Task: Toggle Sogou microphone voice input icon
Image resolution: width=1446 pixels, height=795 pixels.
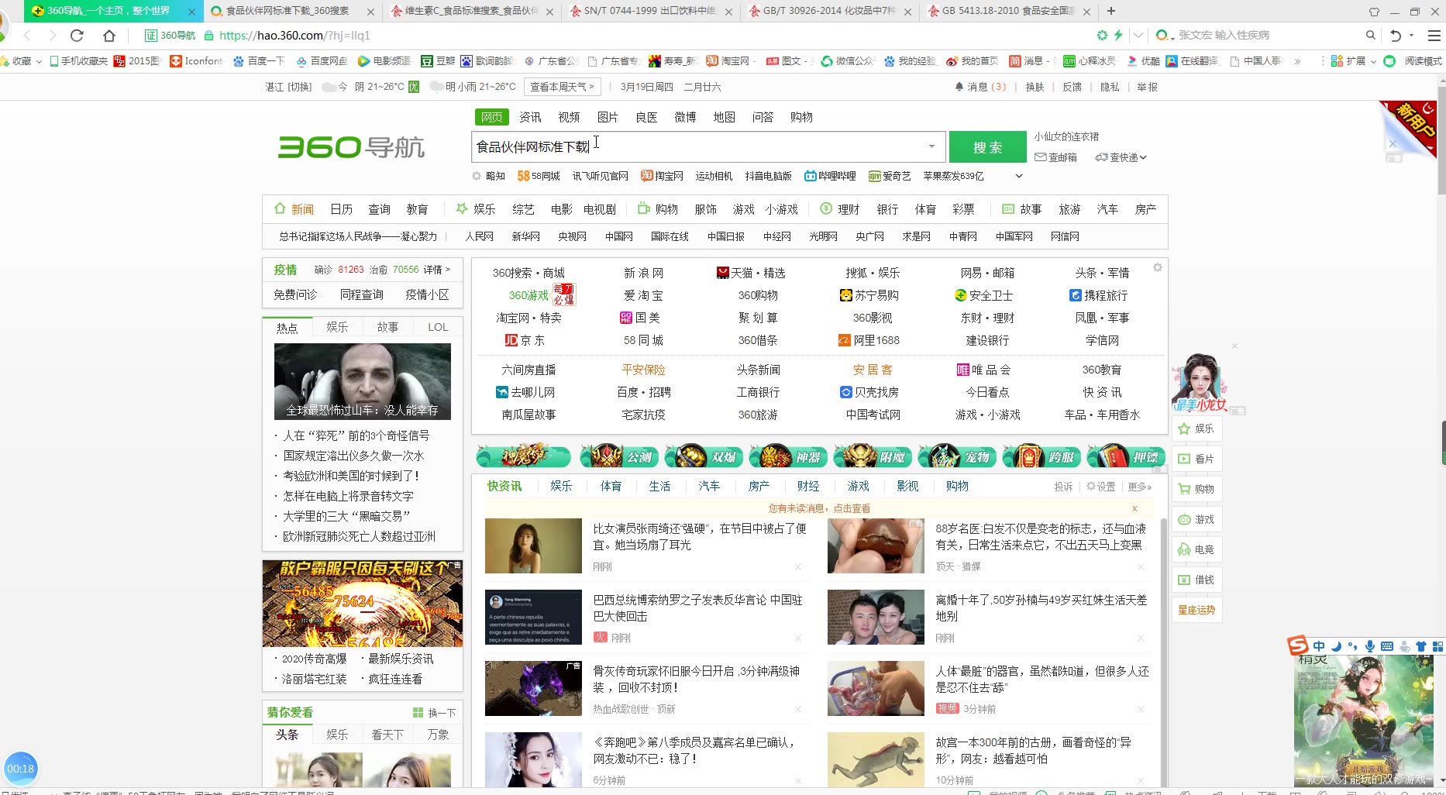Action: pyautogui.click(x=1370, y=646)
